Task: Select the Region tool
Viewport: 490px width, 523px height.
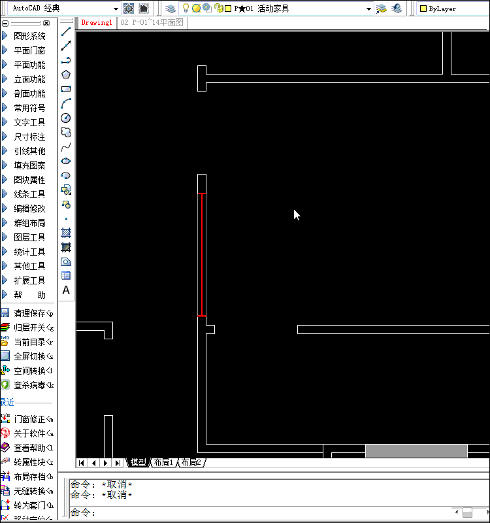Action: [66, 261]
